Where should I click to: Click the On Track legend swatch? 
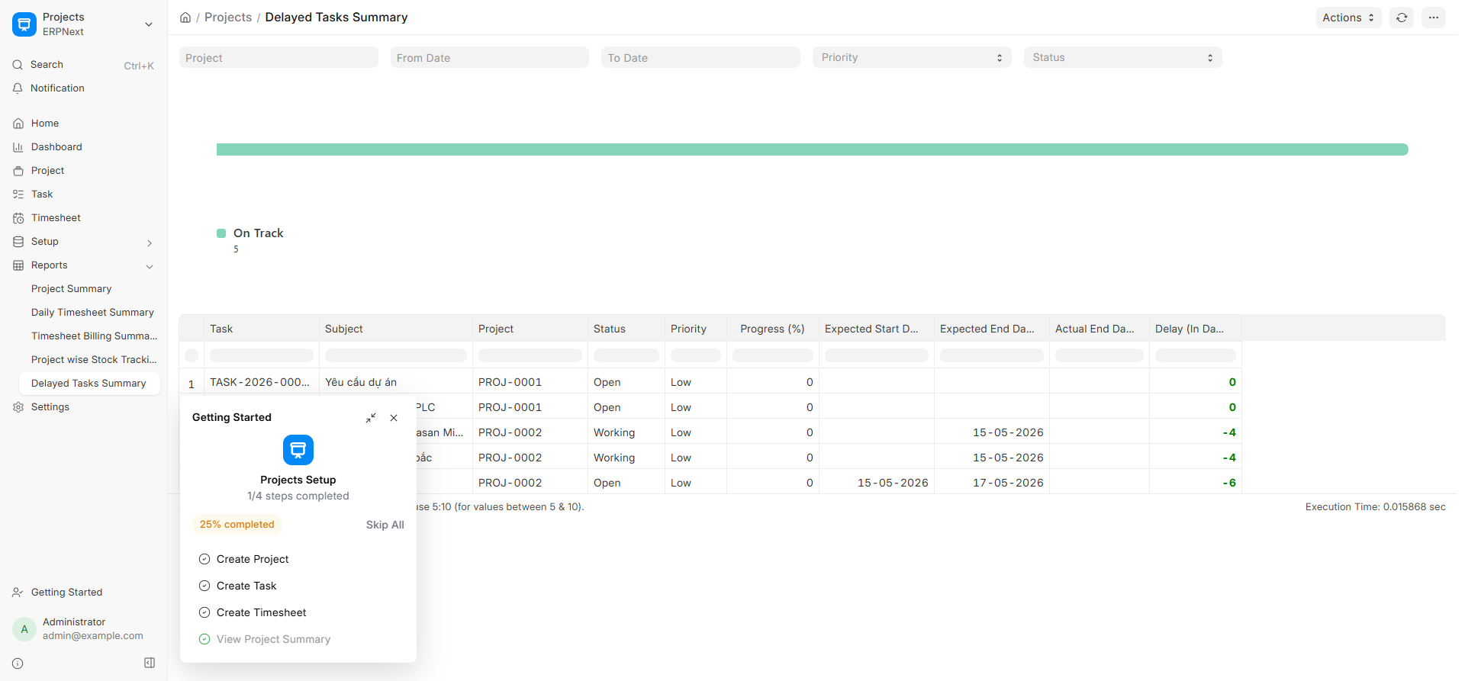(x=221, y=233)
